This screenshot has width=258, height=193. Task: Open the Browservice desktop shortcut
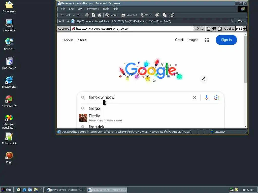(x=9, y=82)
